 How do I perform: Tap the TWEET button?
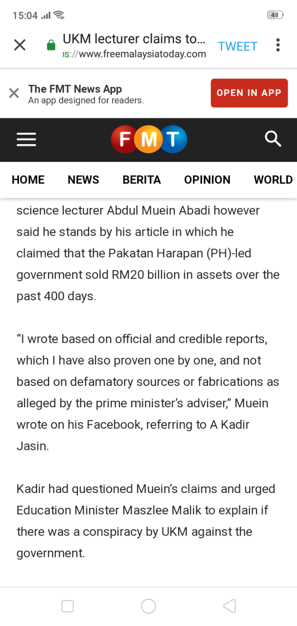pyautogui.click(x=238, y=46)
